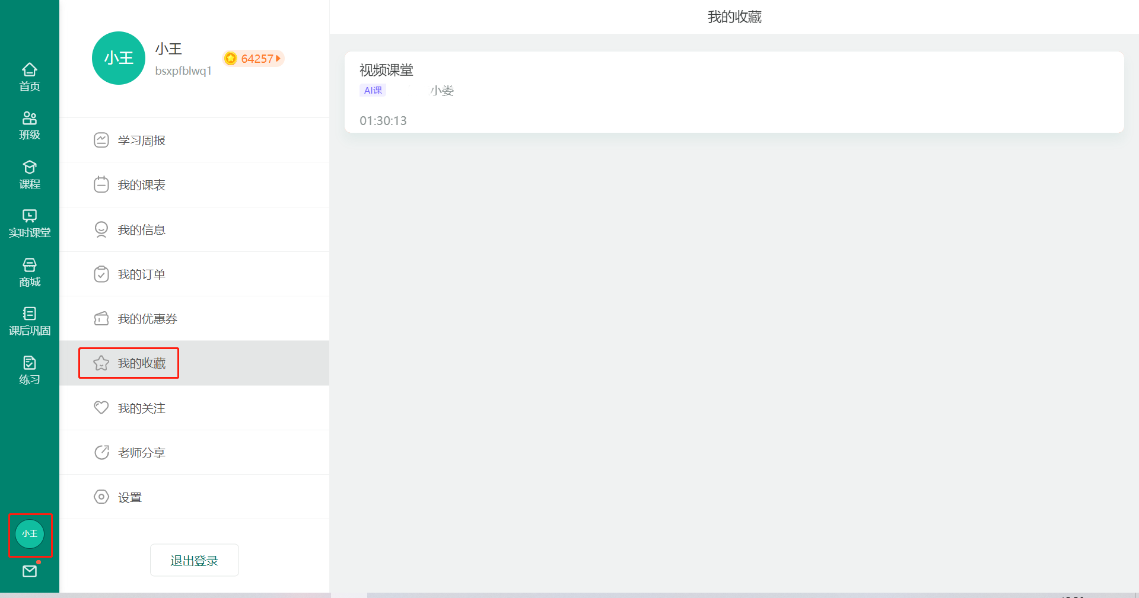This screenshot has width=1139, height=598.
Task: Select the 我的信息 messages entry
Action: [141, 229]
